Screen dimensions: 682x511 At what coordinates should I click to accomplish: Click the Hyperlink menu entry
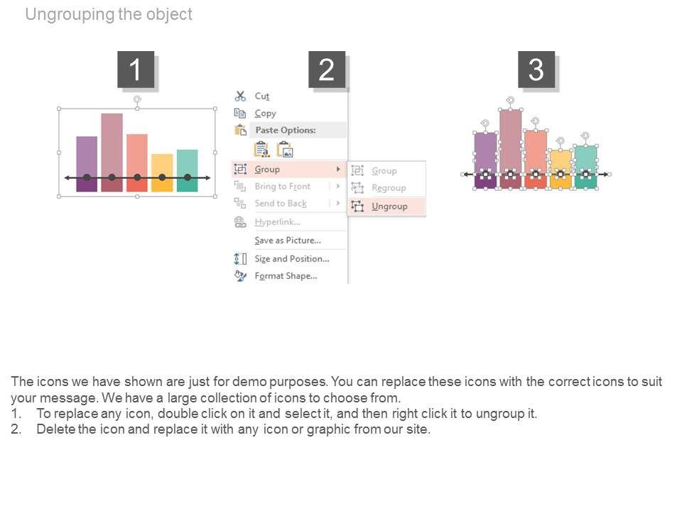277,222
